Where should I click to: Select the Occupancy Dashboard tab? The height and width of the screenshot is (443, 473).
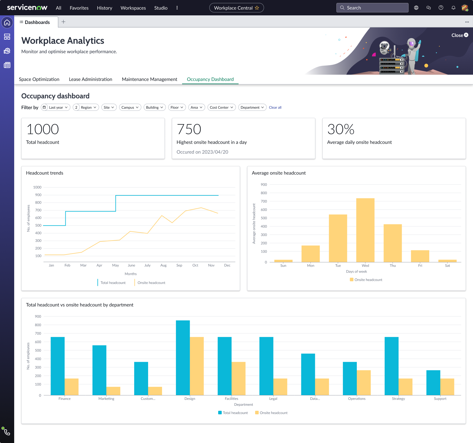(x=210, y=79)
